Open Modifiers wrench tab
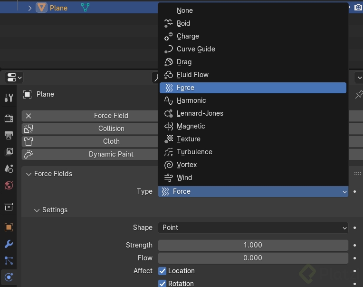This screenshot has height=287, width=363. click(9, 244)
